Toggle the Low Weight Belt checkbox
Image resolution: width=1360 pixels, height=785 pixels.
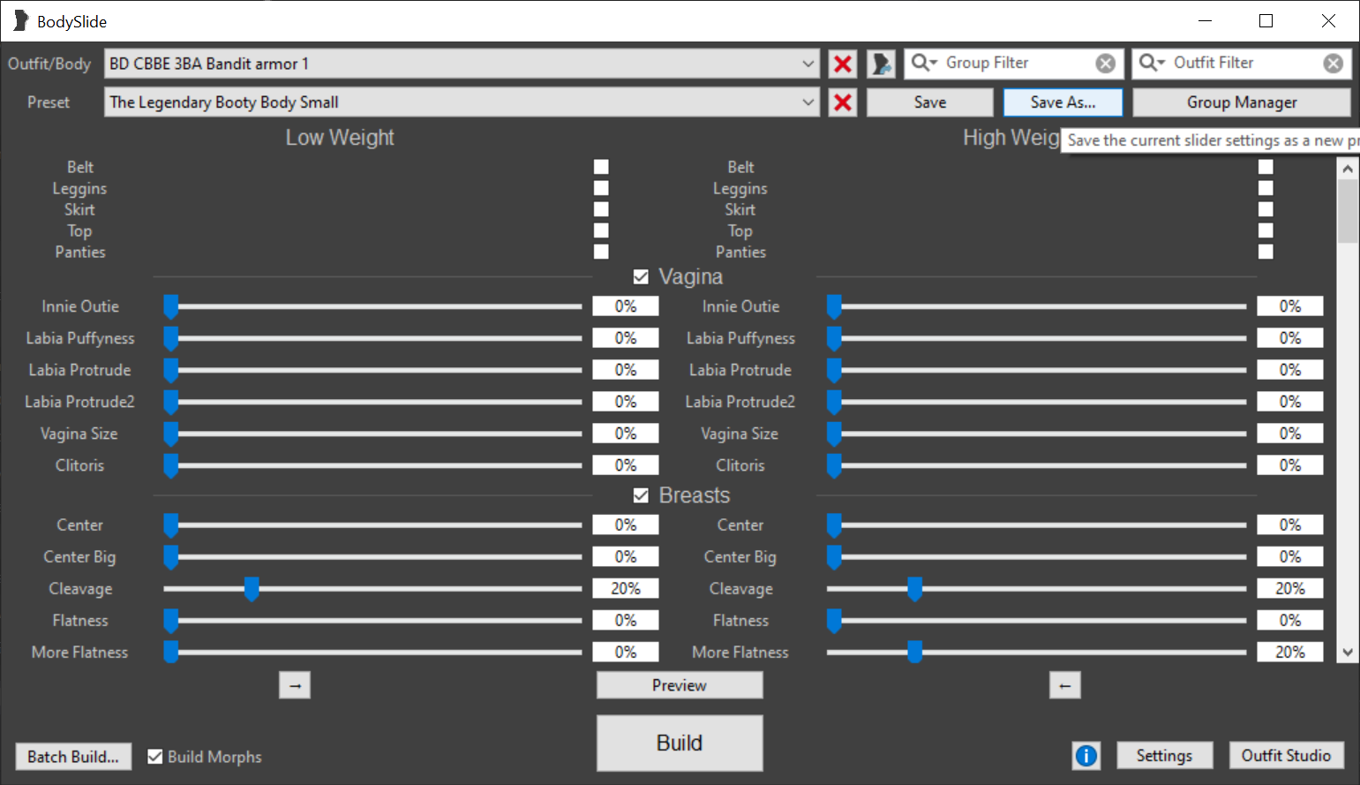[x=601, y=167]
